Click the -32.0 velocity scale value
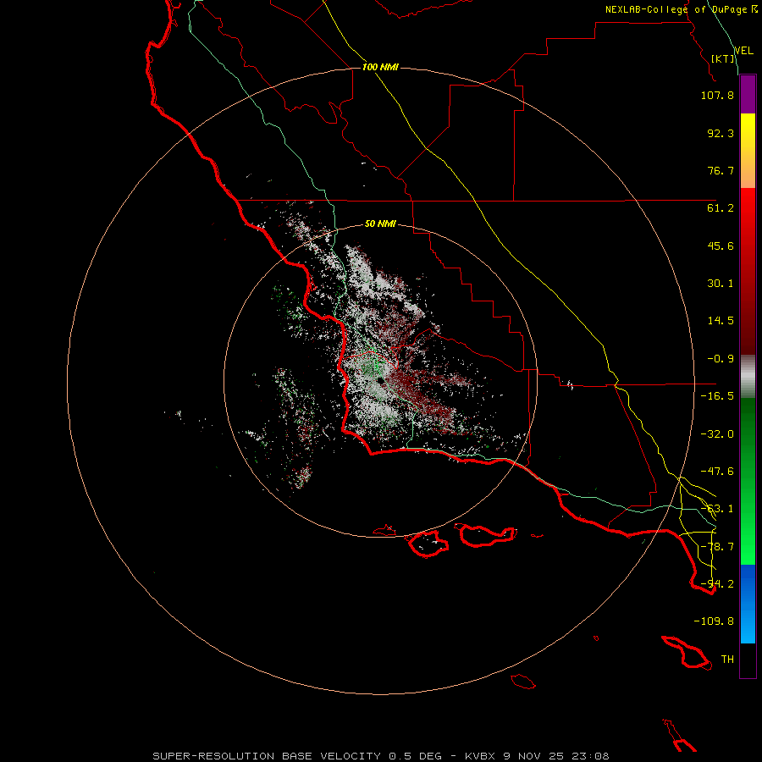 [x=717, y=434]
